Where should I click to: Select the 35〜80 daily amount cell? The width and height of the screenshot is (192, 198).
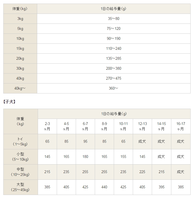coord(114,19)
